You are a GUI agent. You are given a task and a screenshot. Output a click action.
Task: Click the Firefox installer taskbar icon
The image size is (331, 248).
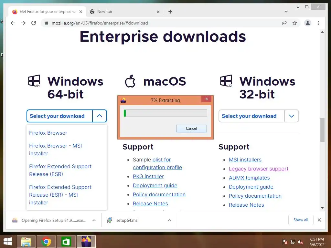[x=86, y=242]
